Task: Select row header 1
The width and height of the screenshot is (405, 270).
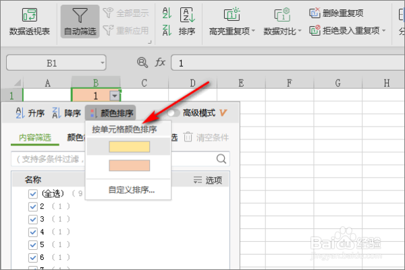Action: (x=11, y=96)
